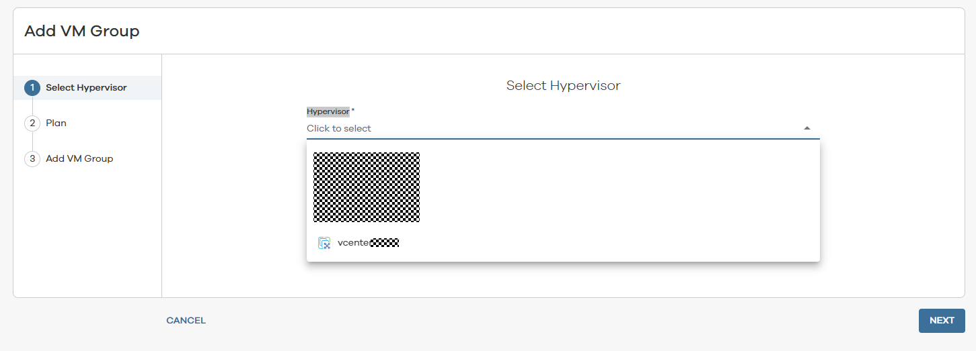Image resolution: width=976 pixels, height=351 pixels.
Task: Click blue underline of the Hypervisor field
Action: 563,139
